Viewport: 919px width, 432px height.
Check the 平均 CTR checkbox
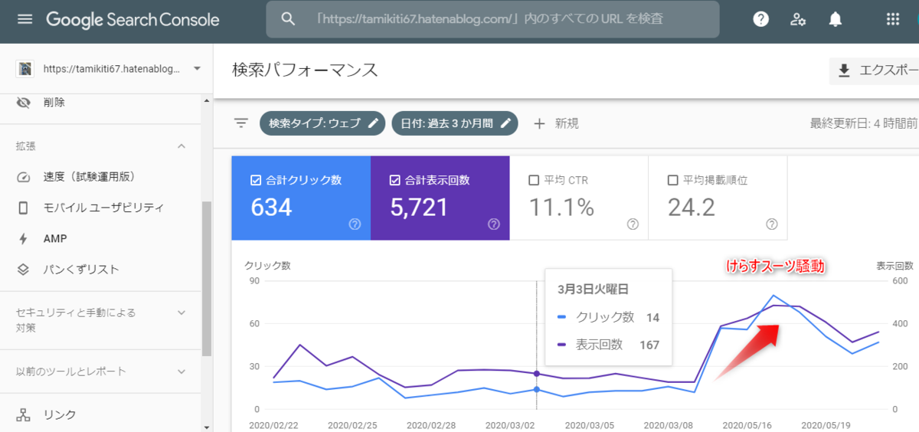(534, 181)
